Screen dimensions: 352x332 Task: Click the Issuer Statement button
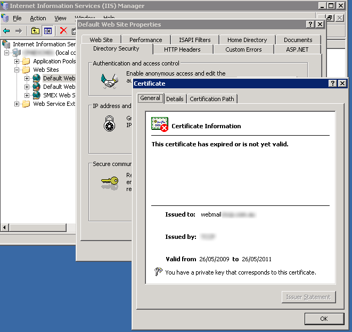point(308,297)
